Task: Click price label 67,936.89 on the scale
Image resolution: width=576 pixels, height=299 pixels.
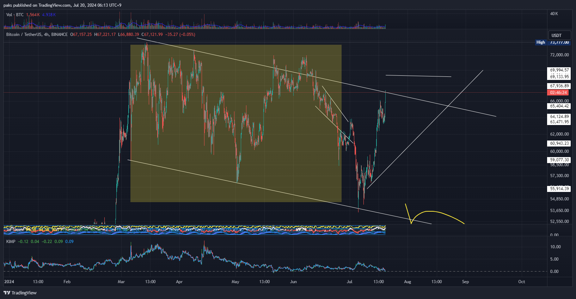Action: tap(559, 86)
